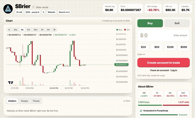Open the Swaps tab
The width and height of the screenshot is (195, 118).
[24, 101]
